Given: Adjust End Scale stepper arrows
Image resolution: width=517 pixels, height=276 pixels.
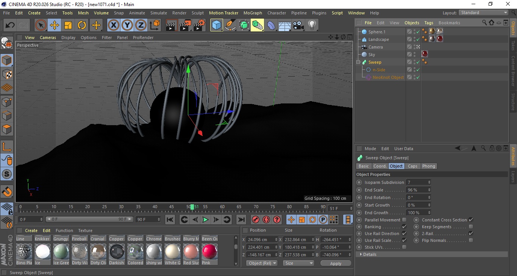Looking at the screenshot, I should click(429, 190).
